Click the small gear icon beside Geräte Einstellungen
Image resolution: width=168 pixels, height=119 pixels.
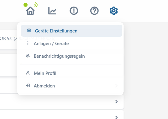pyautogui.click(x=29, y=30)
